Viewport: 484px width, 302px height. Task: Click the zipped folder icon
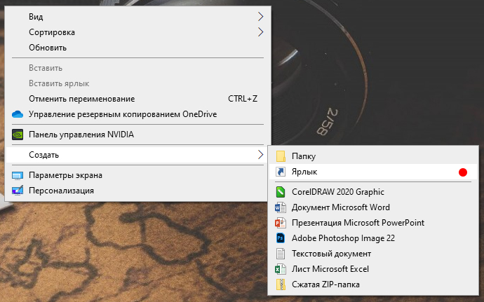tap(281, 284)
